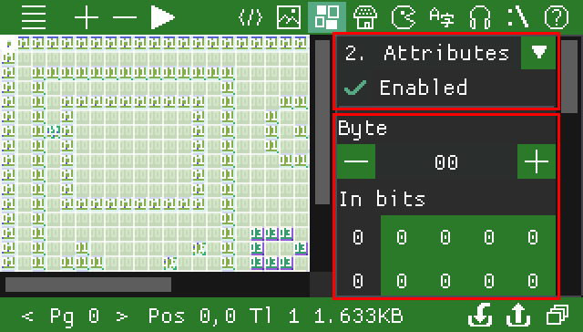Toggle the Enabled checkbox
The height and width of the screenshot is (332, 583).
355,88
